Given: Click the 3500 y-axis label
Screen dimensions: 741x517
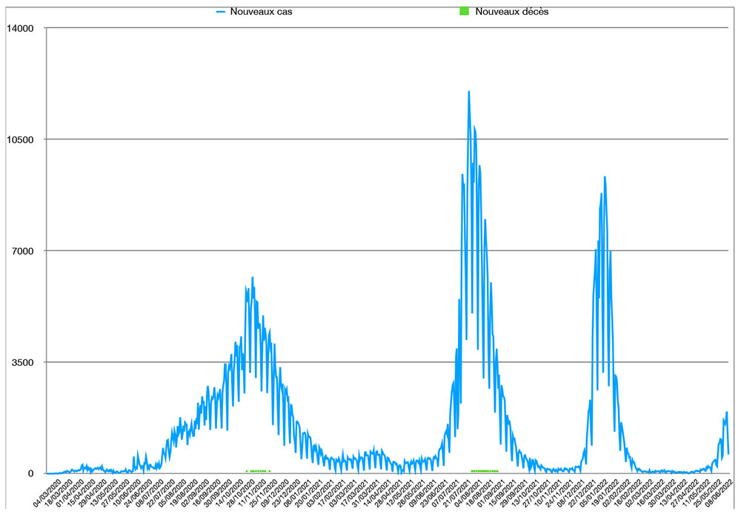Looking at the screenshot, I should click(23, 362).
